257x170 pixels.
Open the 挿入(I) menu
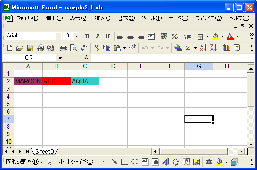(103, 18)
